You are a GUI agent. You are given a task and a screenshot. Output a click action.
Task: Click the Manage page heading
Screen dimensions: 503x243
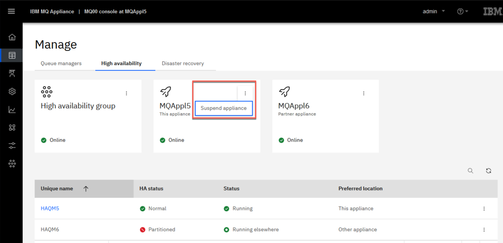56,44
